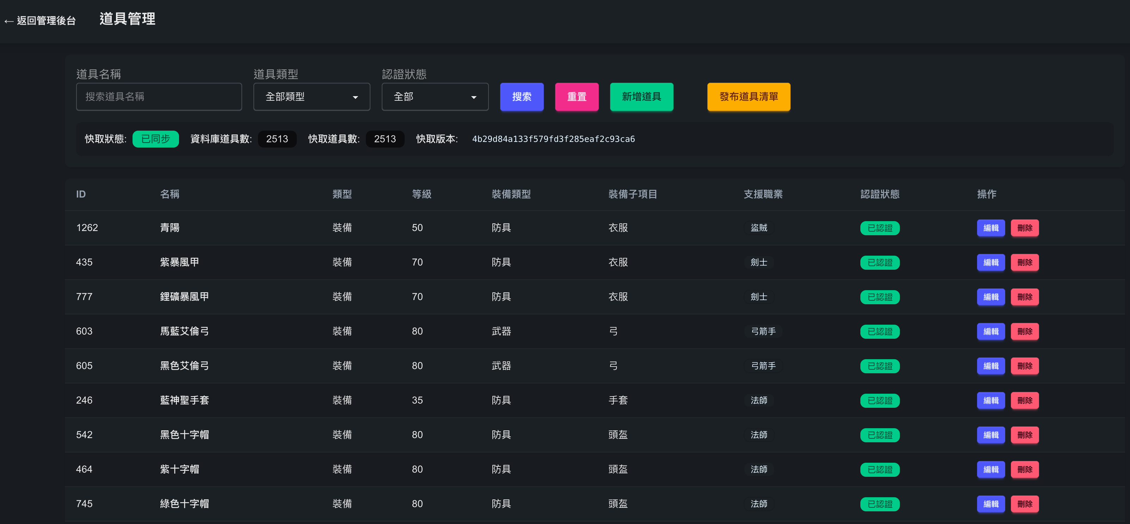Delete item 青陽 via 刪除 button
This screenshot has height=524, width=1130.
tap(1024, 228)
